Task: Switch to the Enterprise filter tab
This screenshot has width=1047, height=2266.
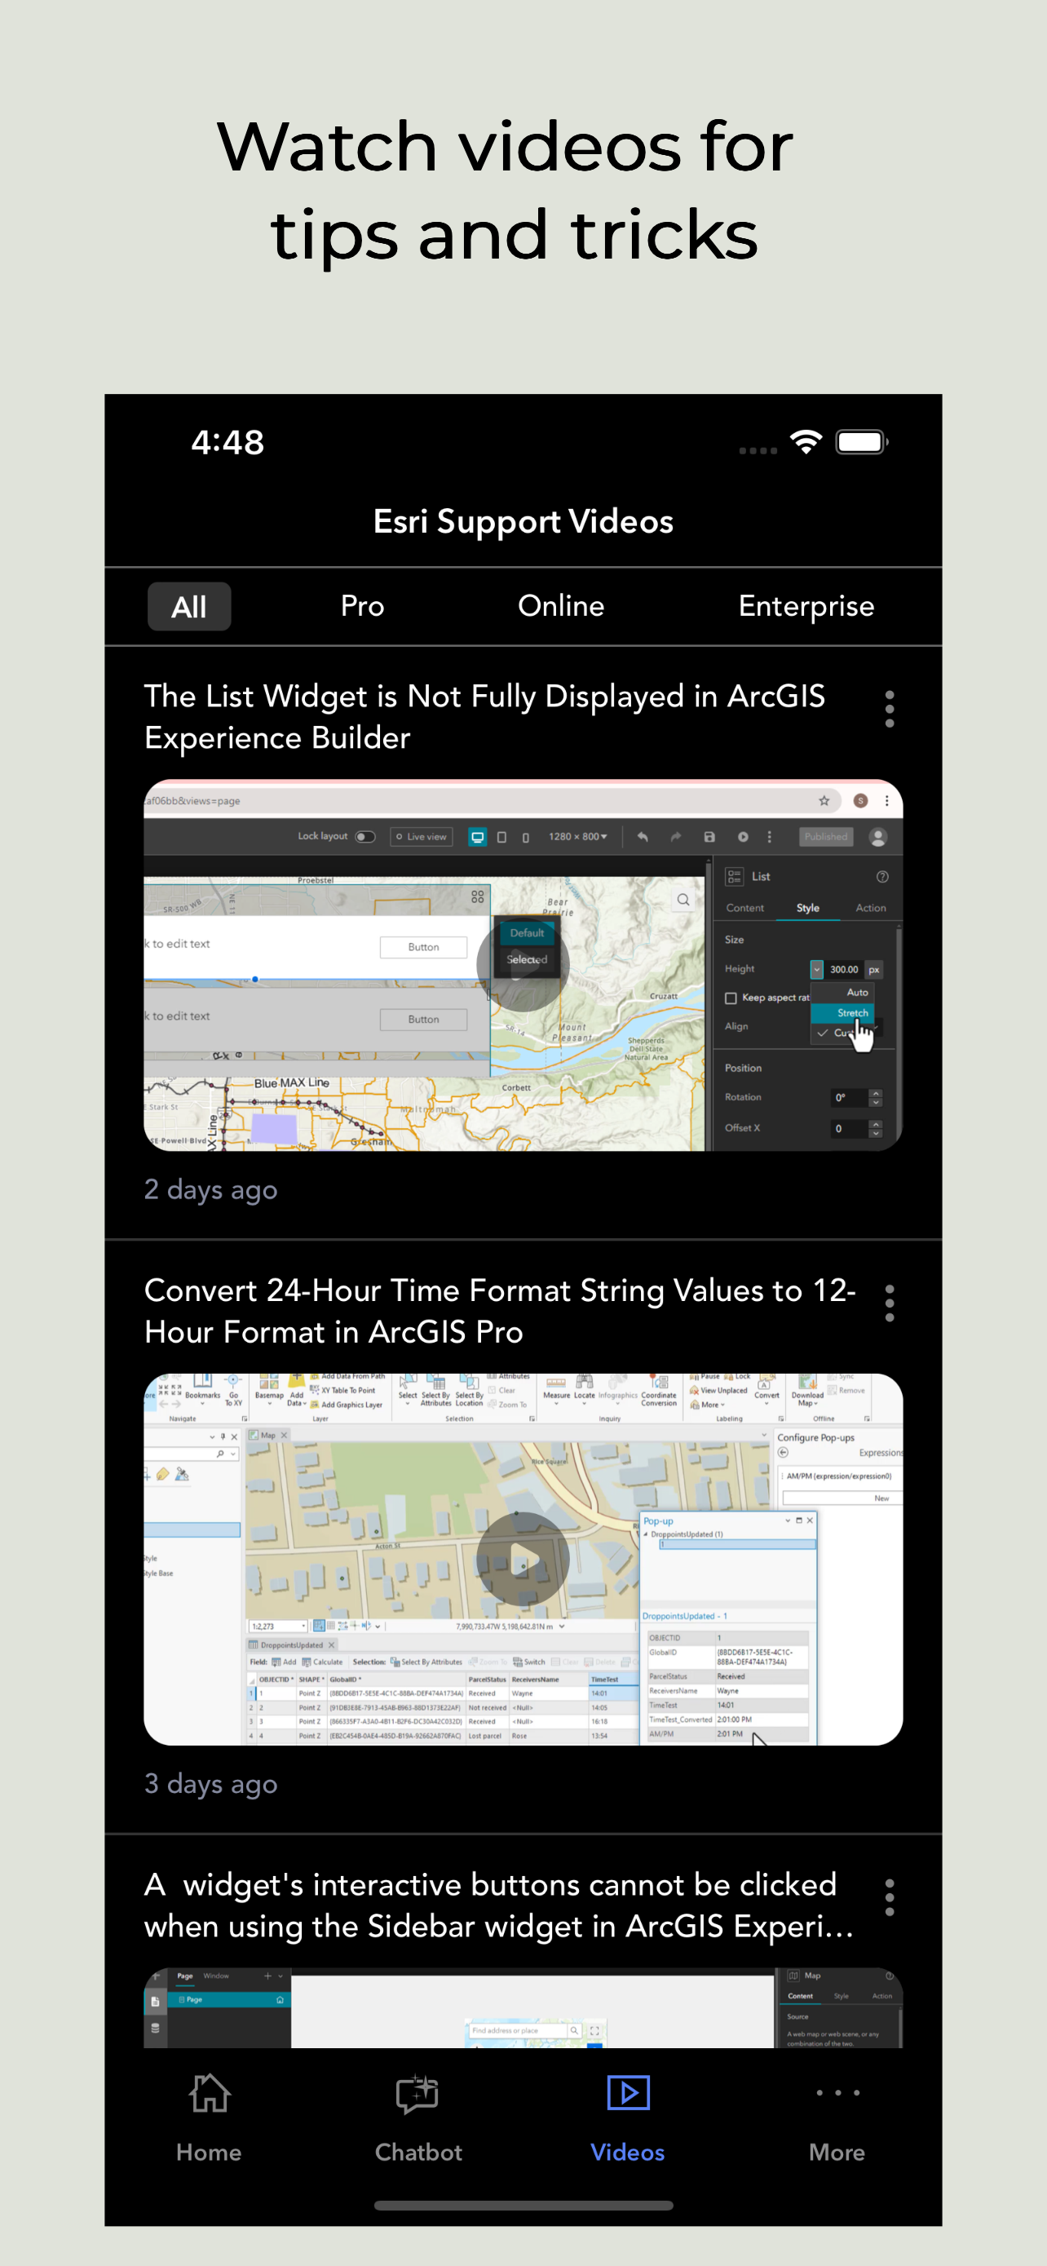Action: coord(806,606)
